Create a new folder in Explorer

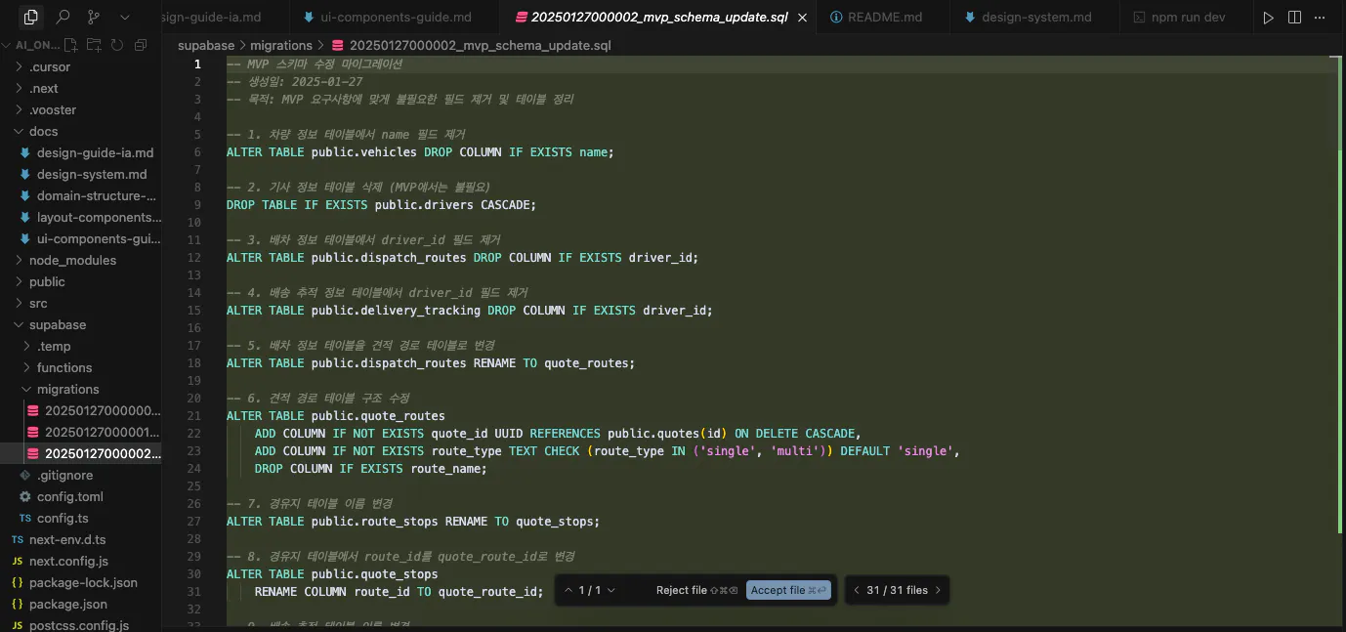(96, 45)
